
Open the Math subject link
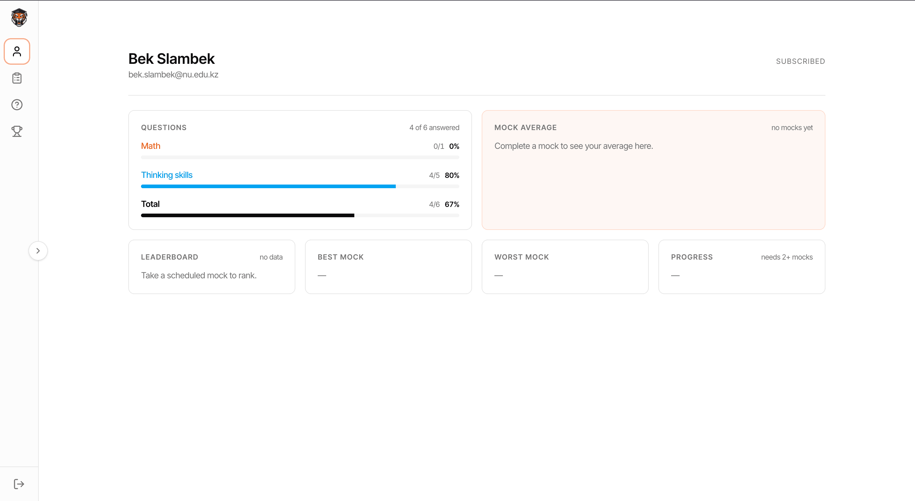click(x=151, y=146)
